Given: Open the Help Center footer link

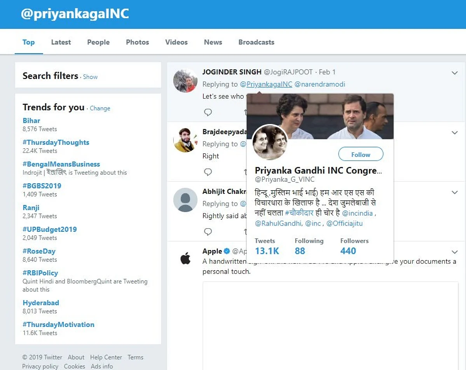Looking at the screenshot, I should (106, 357).
